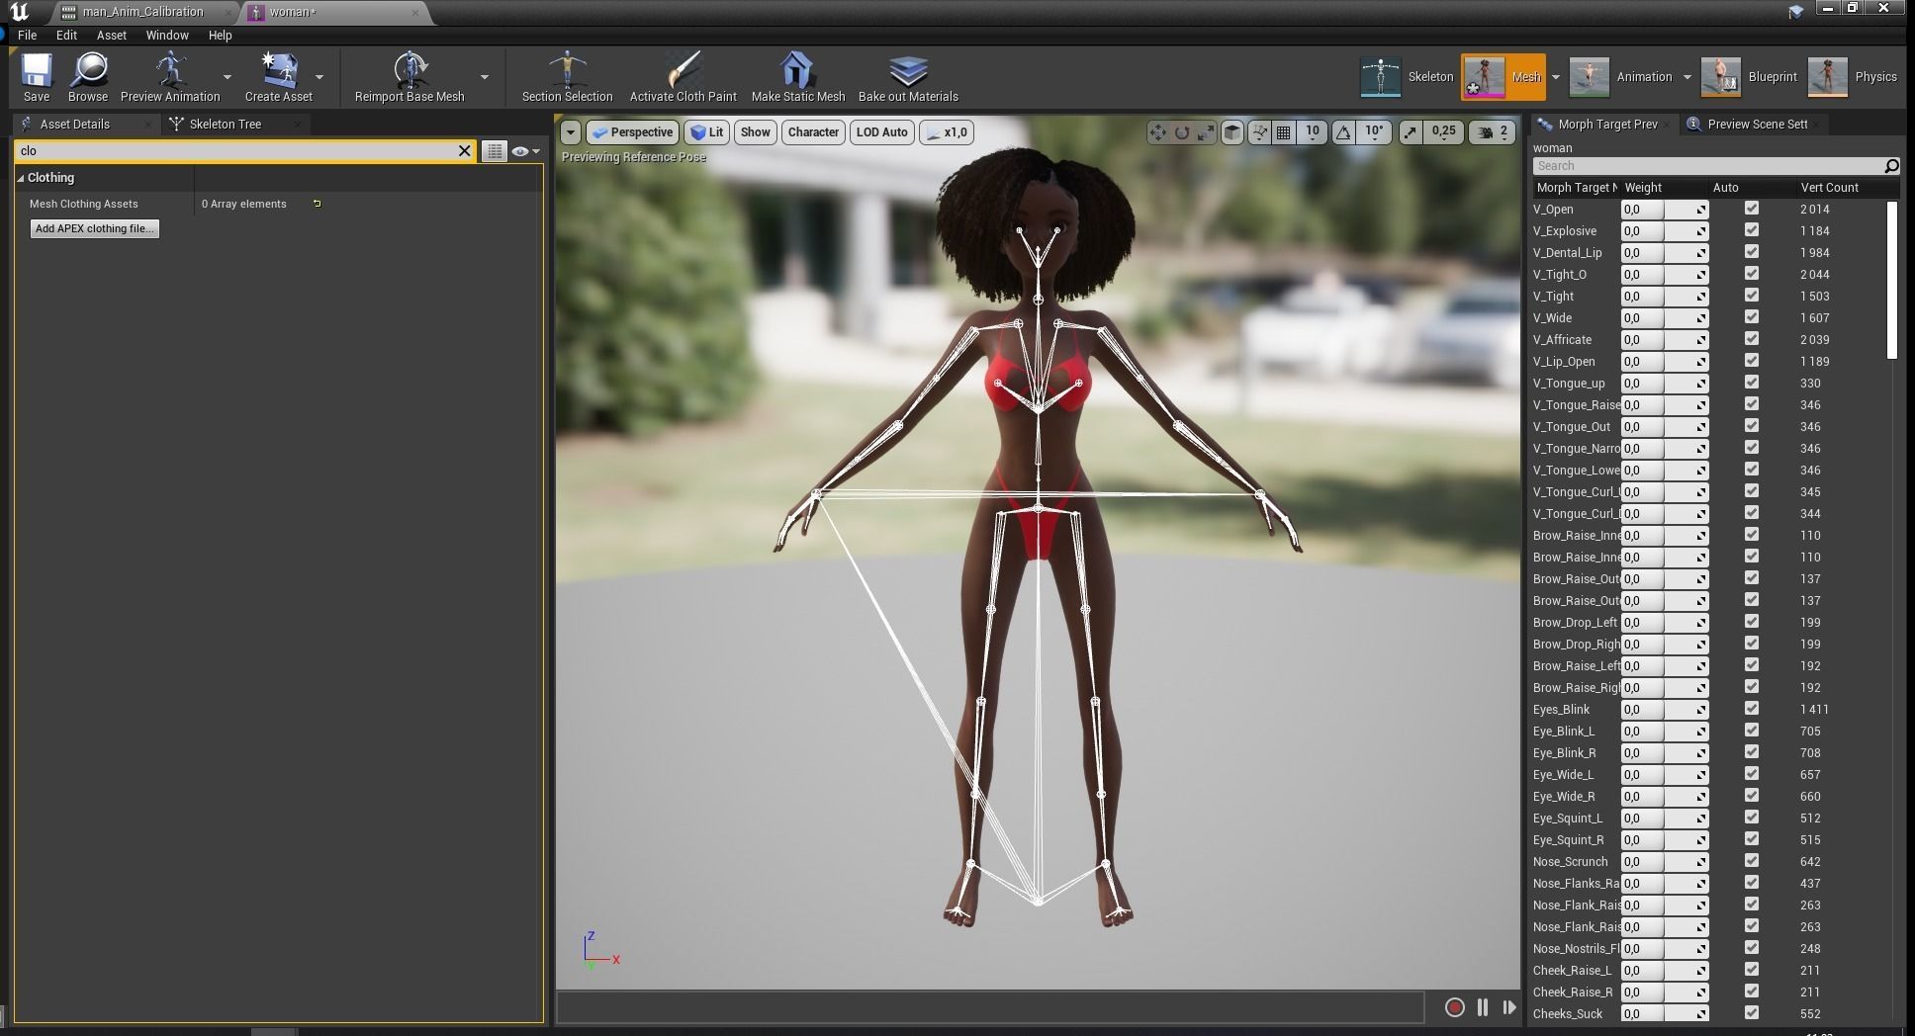Switch to Physics editor mode
This screenshot has width=1915, height=1036.
[1853, 77]
